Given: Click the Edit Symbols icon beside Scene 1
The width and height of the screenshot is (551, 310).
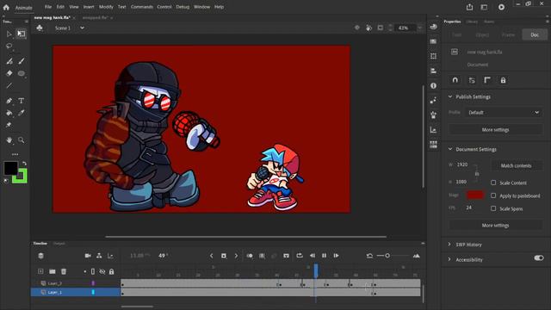Looking at the screenshot, I should [x=40, y=28].
